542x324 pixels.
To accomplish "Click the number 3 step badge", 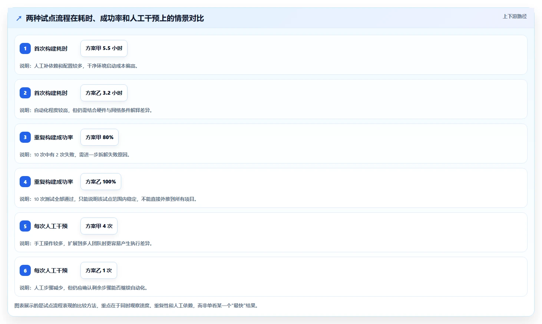I will tap(25, 137).
